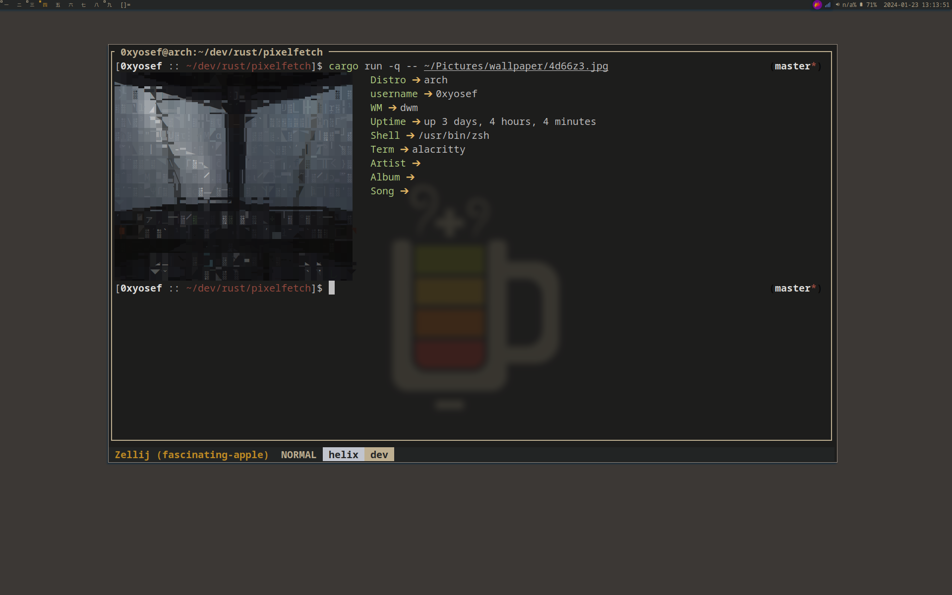Screen dimensions: 952x595
Task: Click the network signal strength icon
Action: pos(828,5)
